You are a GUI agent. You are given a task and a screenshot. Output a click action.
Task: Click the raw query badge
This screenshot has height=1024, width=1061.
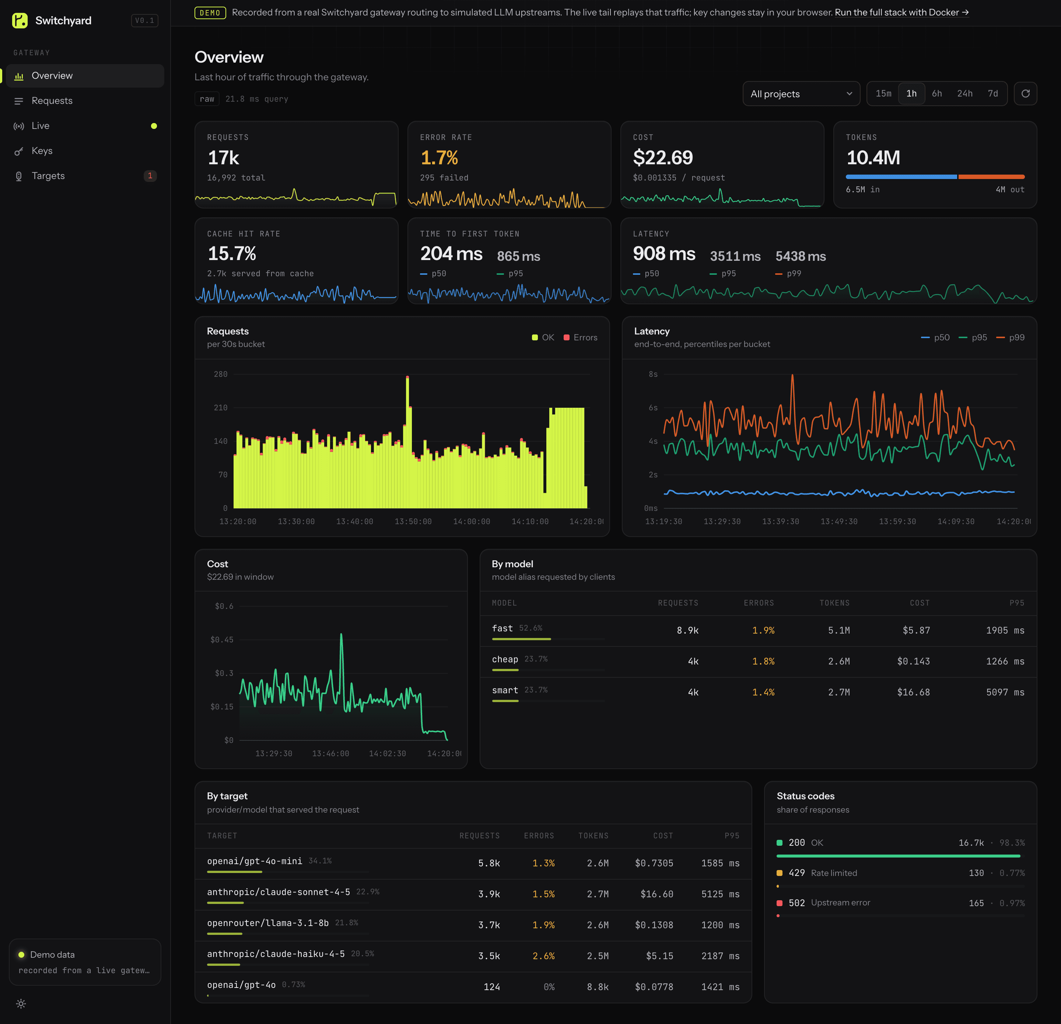click(207, 99)
